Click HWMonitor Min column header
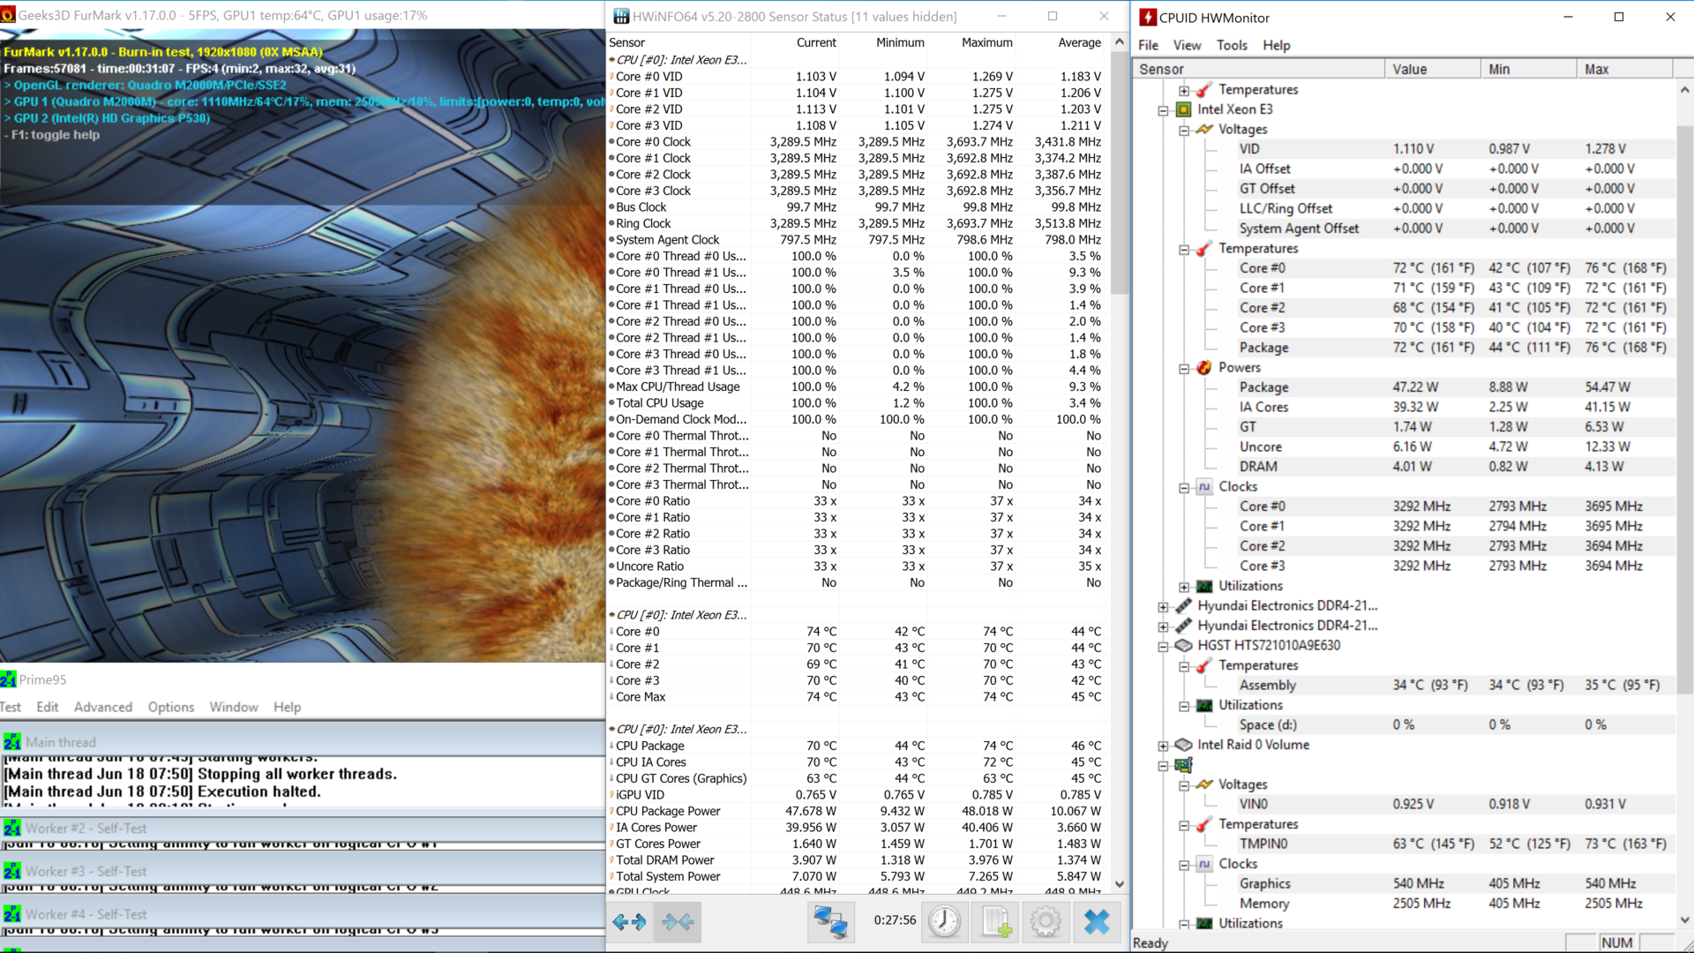The width and height of the screenshot is (1694, 953). tap(1529, 69)
